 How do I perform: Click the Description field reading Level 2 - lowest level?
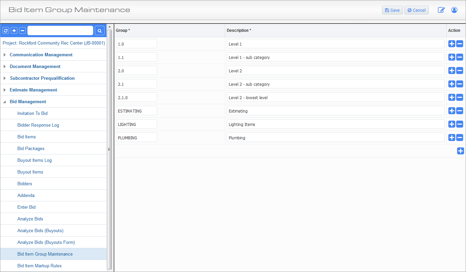coord(336,97)
